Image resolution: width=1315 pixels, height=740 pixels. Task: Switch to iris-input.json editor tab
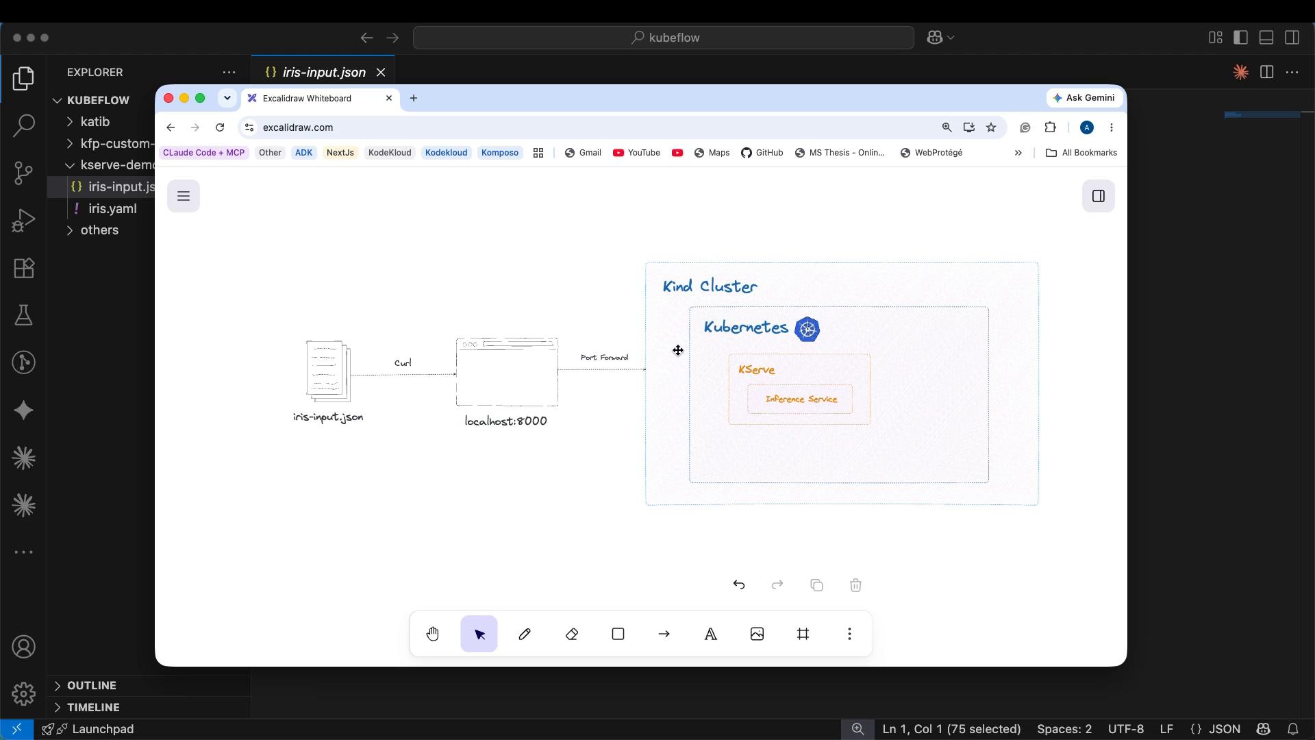323,72
